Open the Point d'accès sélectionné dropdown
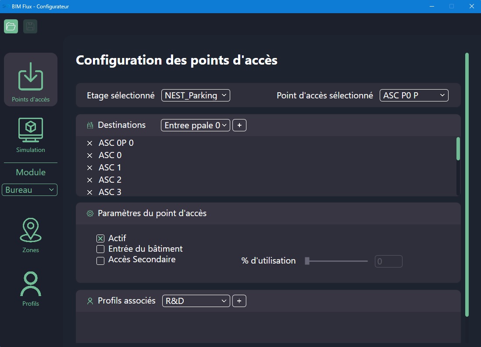Screen dimensions: 481x347 413,95
